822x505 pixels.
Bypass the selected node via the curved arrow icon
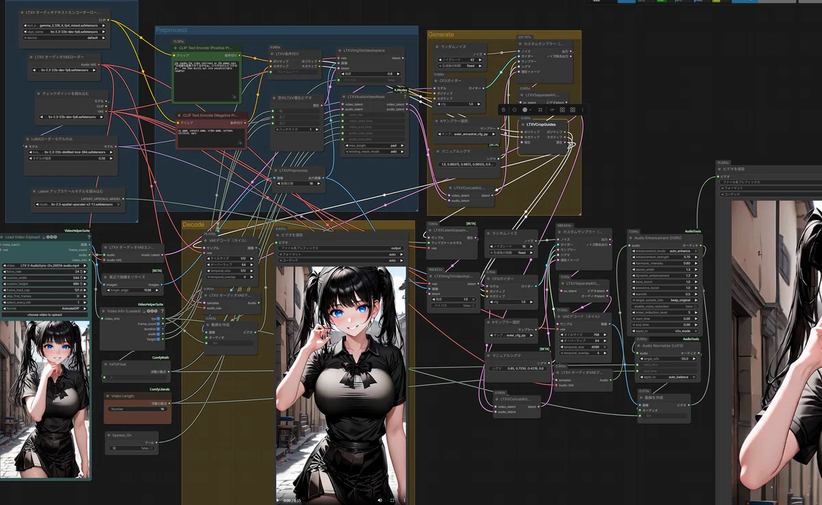tap(552, 110)
